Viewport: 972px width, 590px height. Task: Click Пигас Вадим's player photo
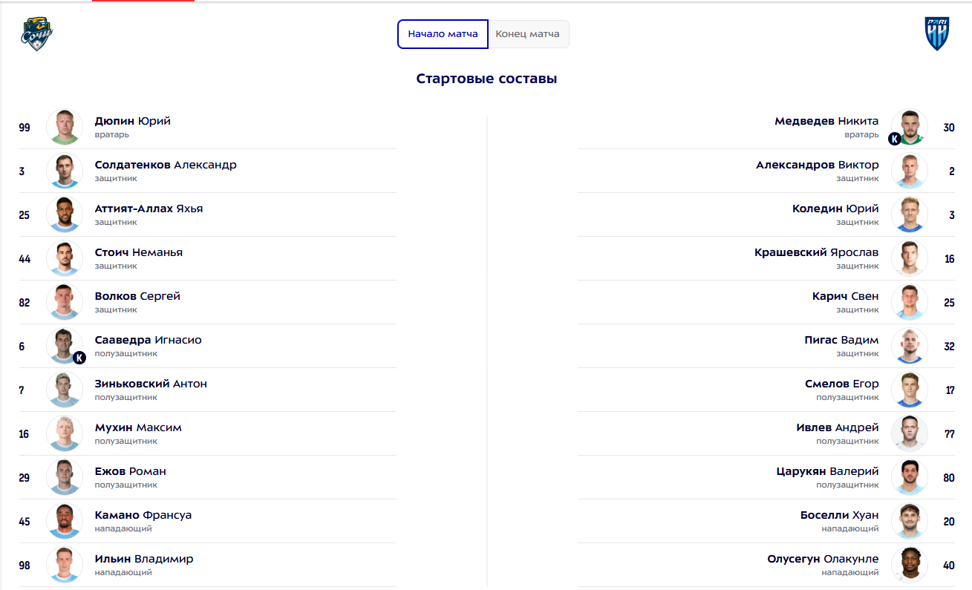tap(910, 346)
